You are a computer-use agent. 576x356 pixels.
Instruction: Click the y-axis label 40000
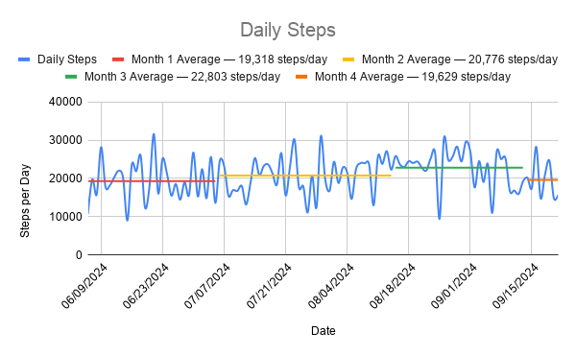click(65, 102)
